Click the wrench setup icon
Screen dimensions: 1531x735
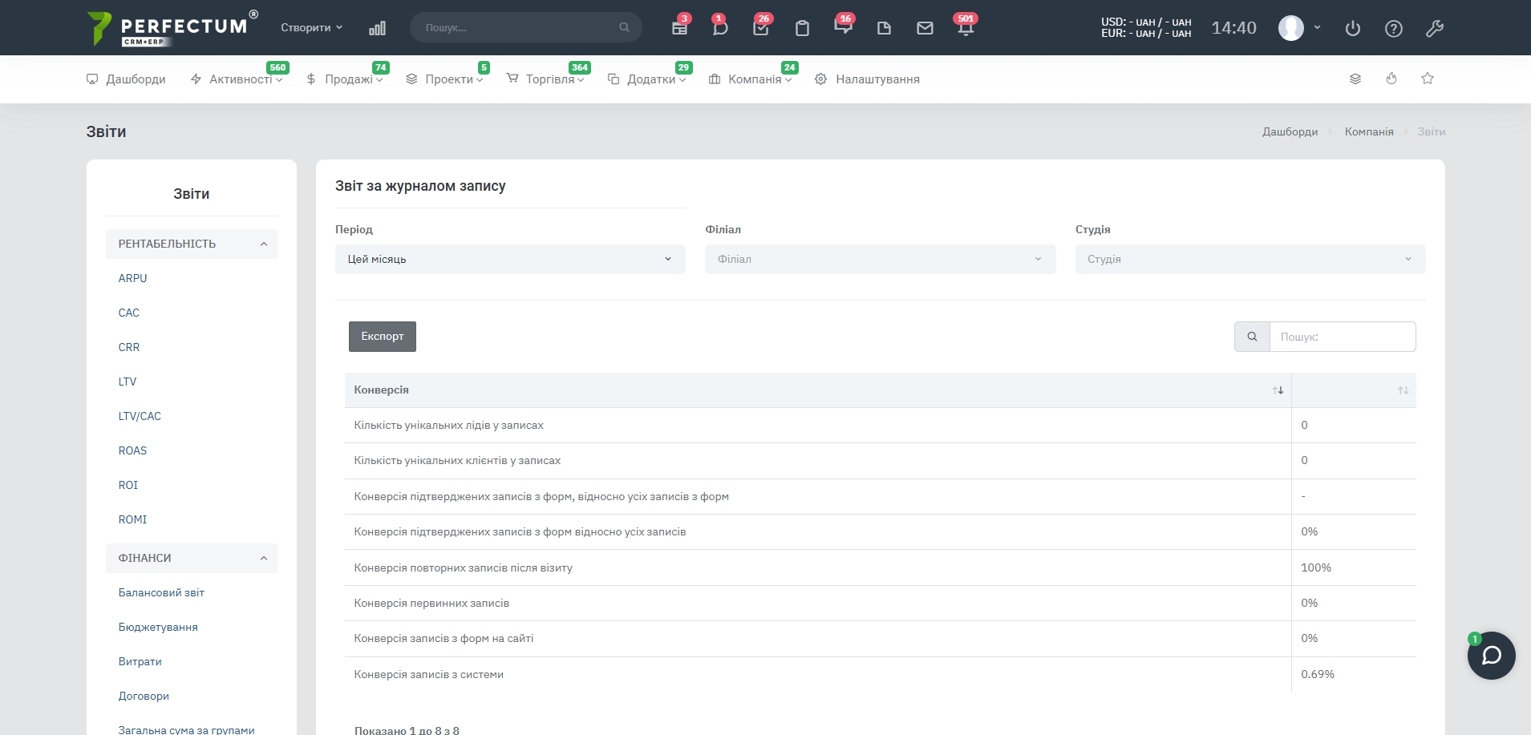[x=1435, y=29]
